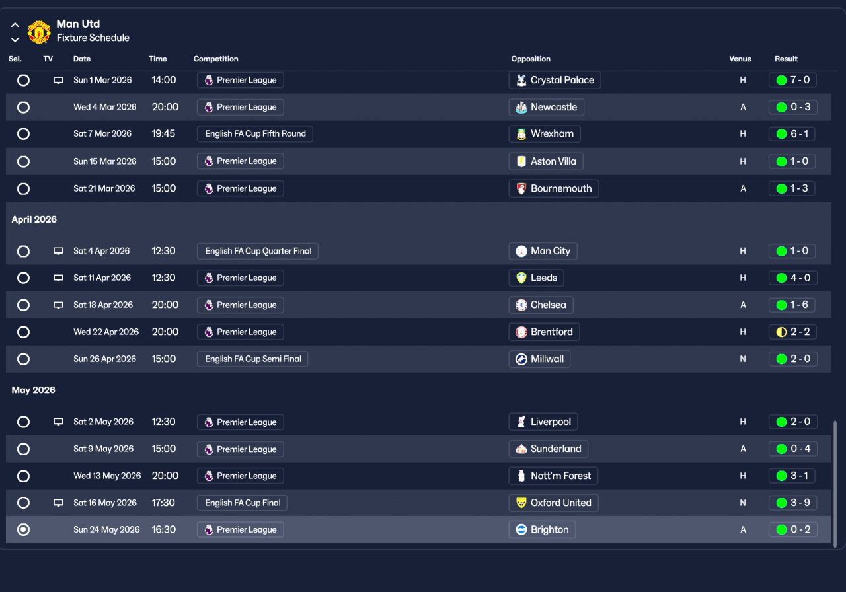Select the radio button for the Man City fixture
Screen dimensions: 846x592
[23, 251]
